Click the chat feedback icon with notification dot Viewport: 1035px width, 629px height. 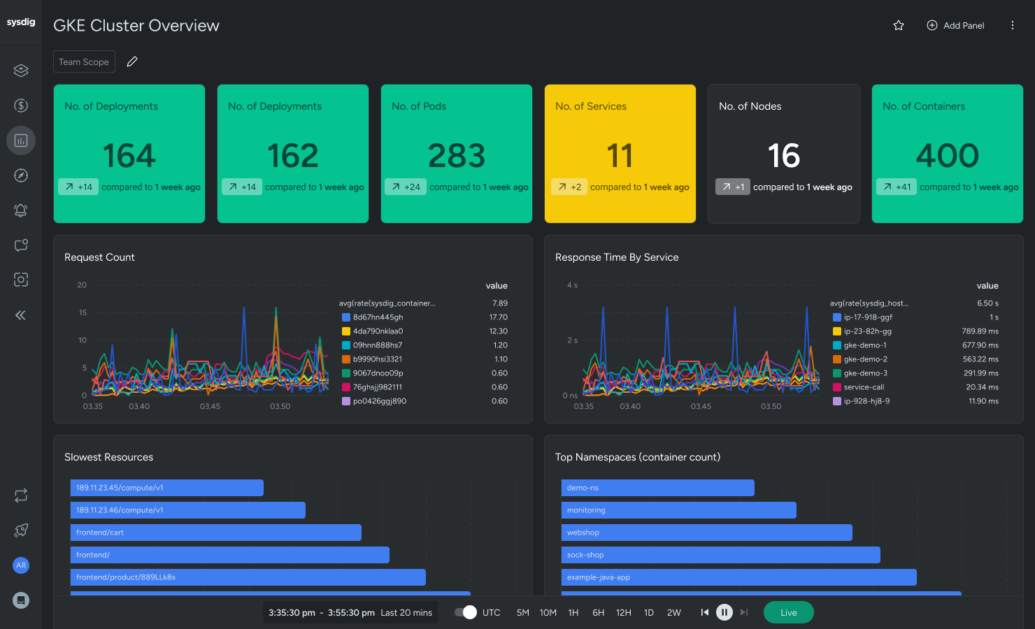tap(20, 245)
